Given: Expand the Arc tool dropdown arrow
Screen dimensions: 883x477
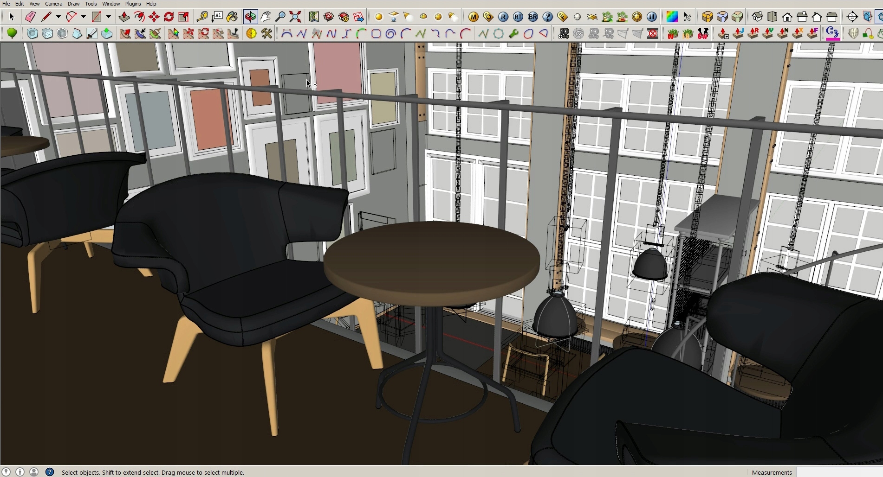Looking at the screenshot, I should [84, 17].
